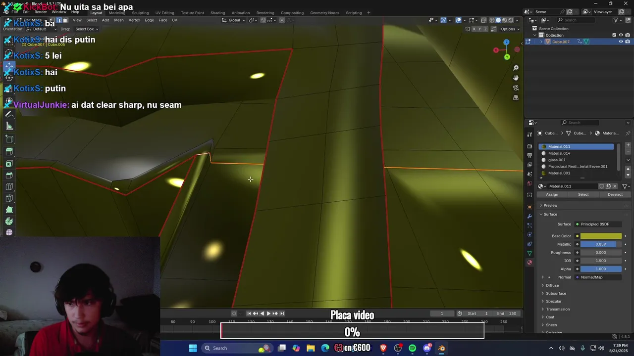Image resolution: width=634 pixels, height=356 pixels.
Task: Toggle proportional editing icon
Action: [x=282, y=20]
